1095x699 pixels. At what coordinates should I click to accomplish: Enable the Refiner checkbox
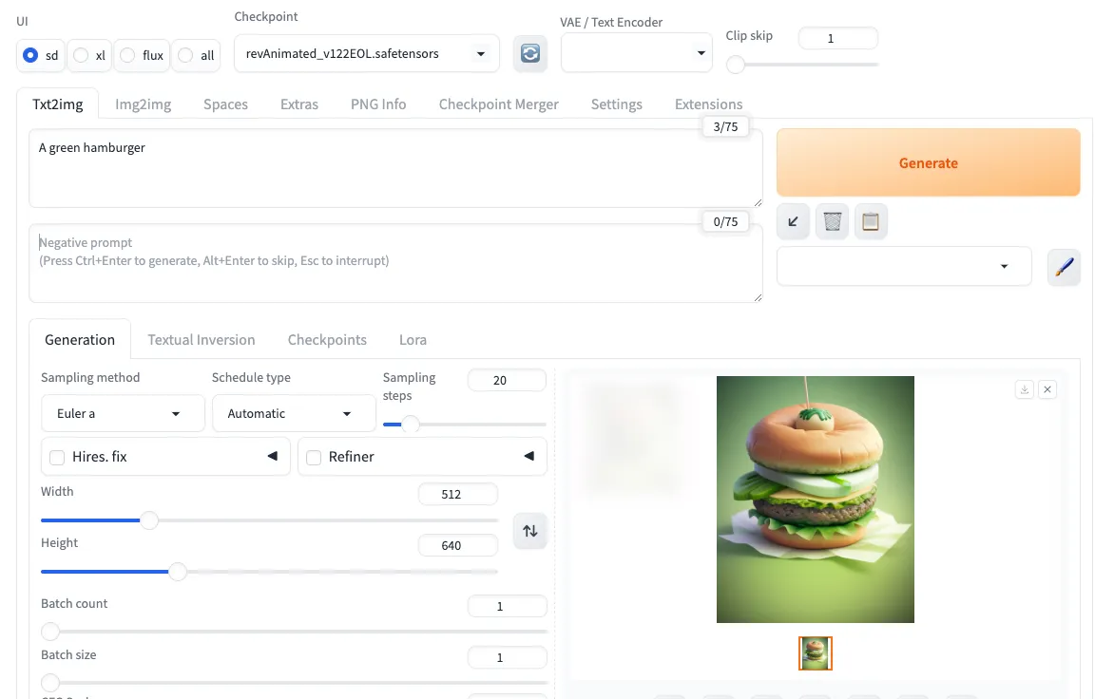pyautogui.click(x=314, y=458)
